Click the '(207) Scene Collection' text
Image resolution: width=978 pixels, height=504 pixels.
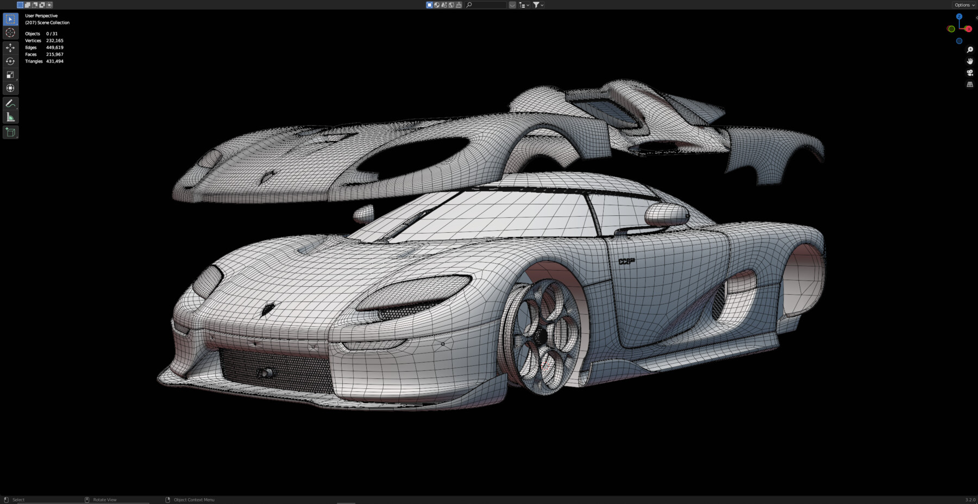(x=47, y=23)
